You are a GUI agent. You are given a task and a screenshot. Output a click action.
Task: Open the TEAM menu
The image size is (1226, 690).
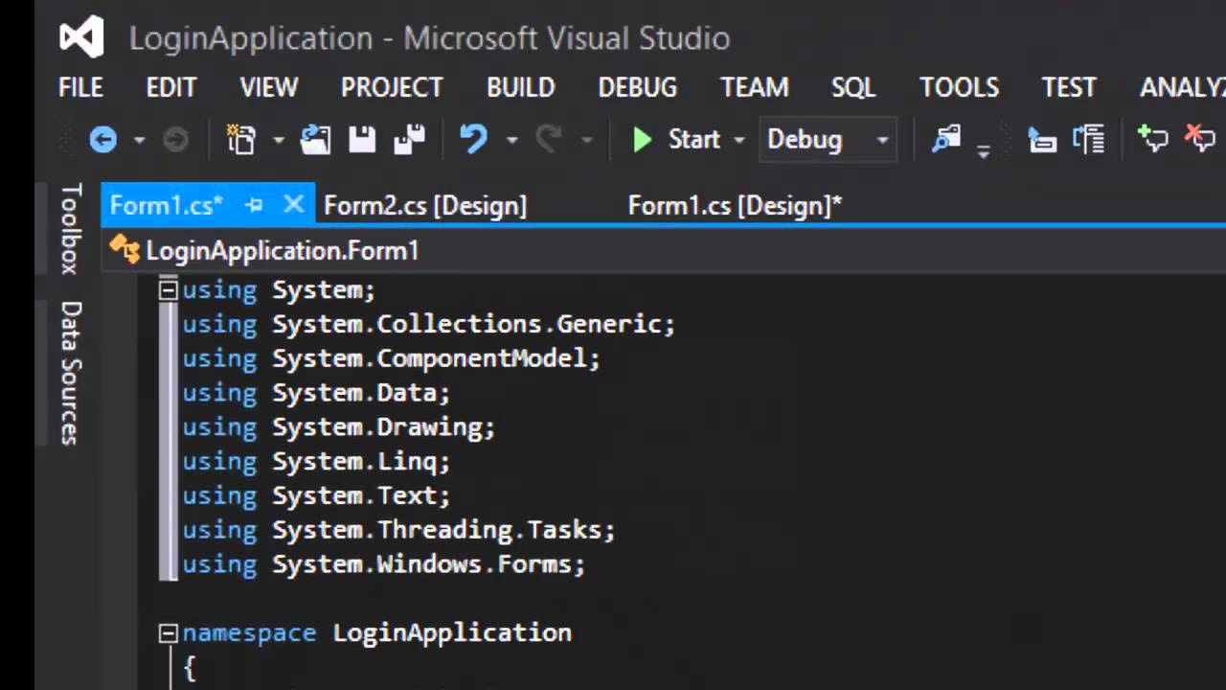[755, 87]
